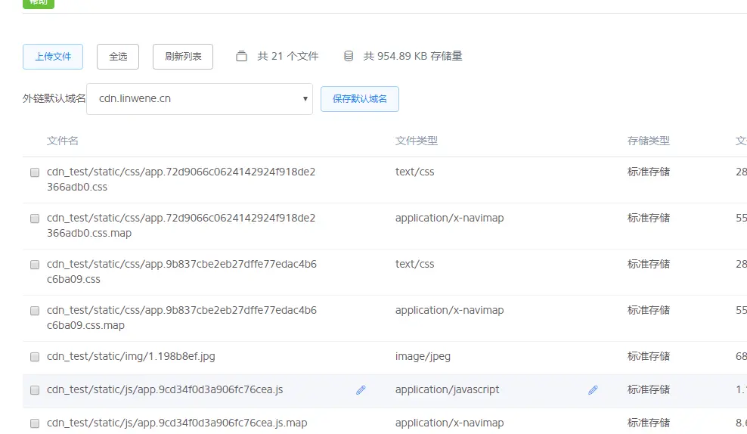Tick the checkbox for app.9b837cbe...c6ba09.css.map

35,311
